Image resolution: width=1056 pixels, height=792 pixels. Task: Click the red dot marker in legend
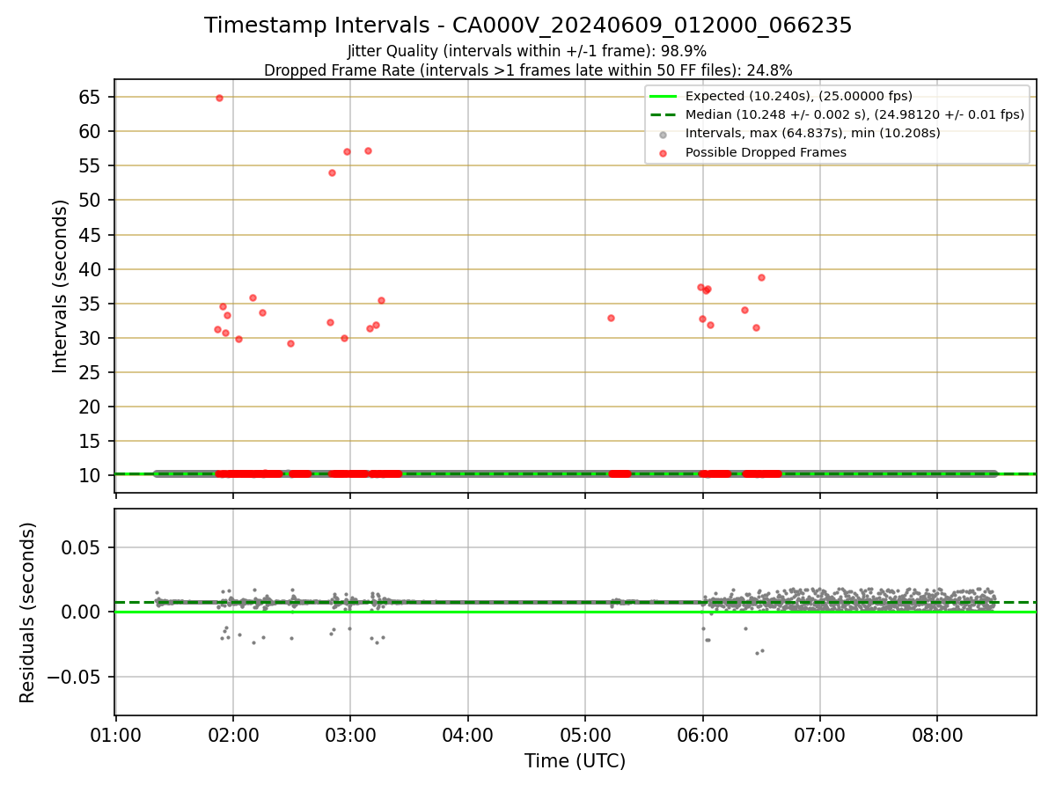pos(664,153)
